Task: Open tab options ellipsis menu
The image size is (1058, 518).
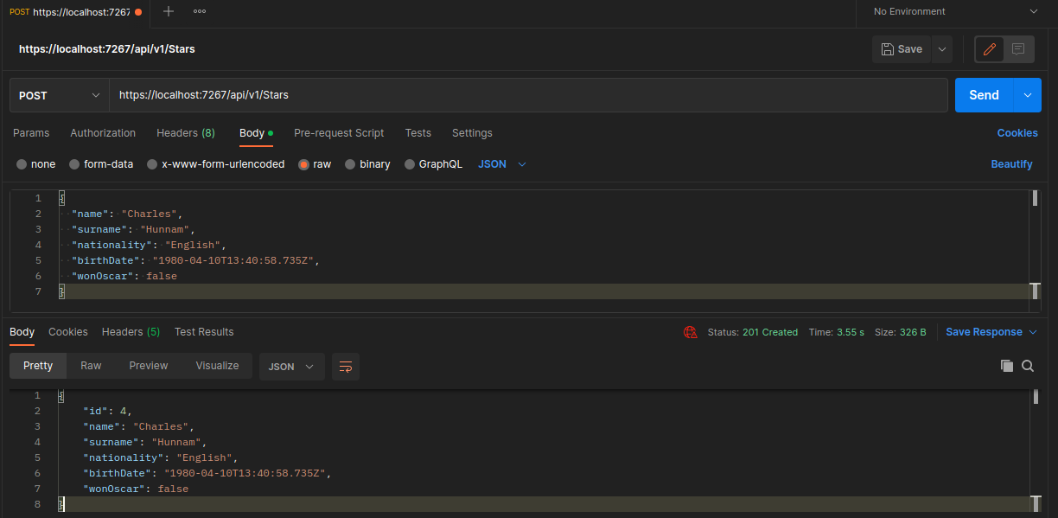Action: tap(200, 11)
